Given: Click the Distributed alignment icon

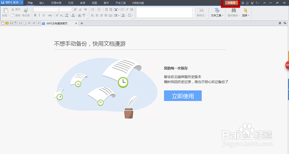Looking at the screenshot, I should pyautogui.click(x=110, y=15).
